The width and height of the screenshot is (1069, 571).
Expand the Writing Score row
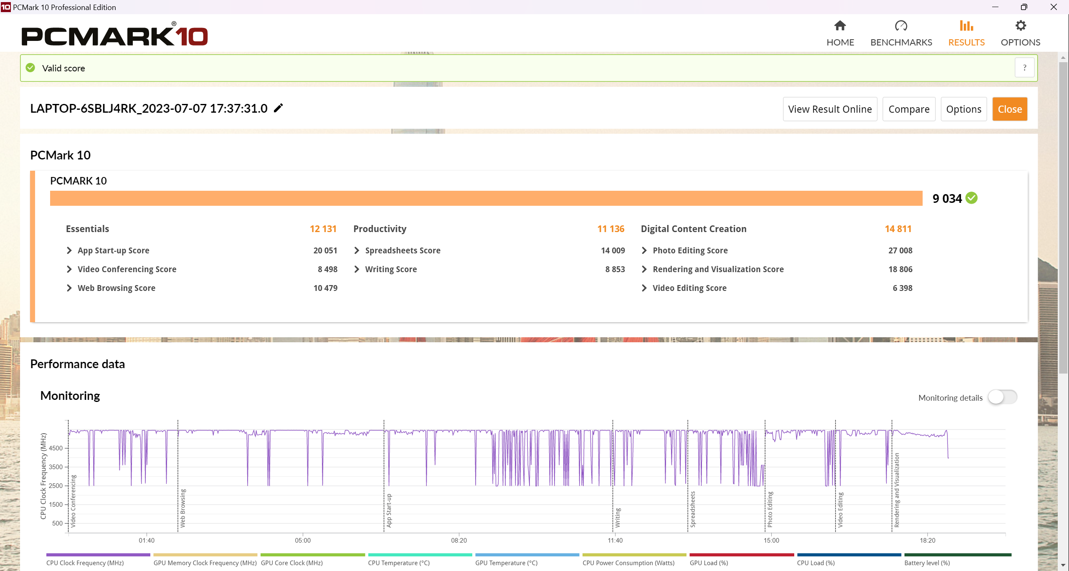357,269
